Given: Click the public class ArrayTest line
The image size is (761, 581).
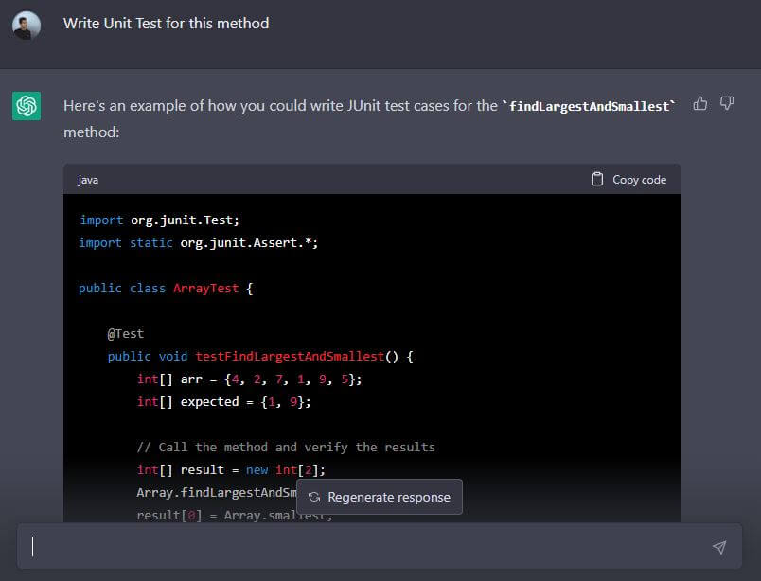Looking at the screenshot, I should click(x=166, y=288).
